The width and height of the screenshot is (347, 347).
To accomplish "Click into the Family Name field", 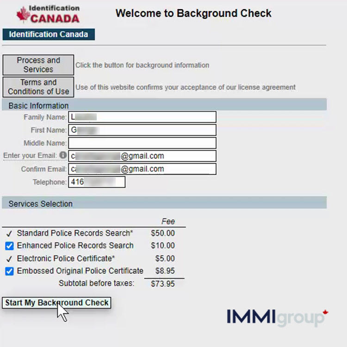I will coord(142,118).
